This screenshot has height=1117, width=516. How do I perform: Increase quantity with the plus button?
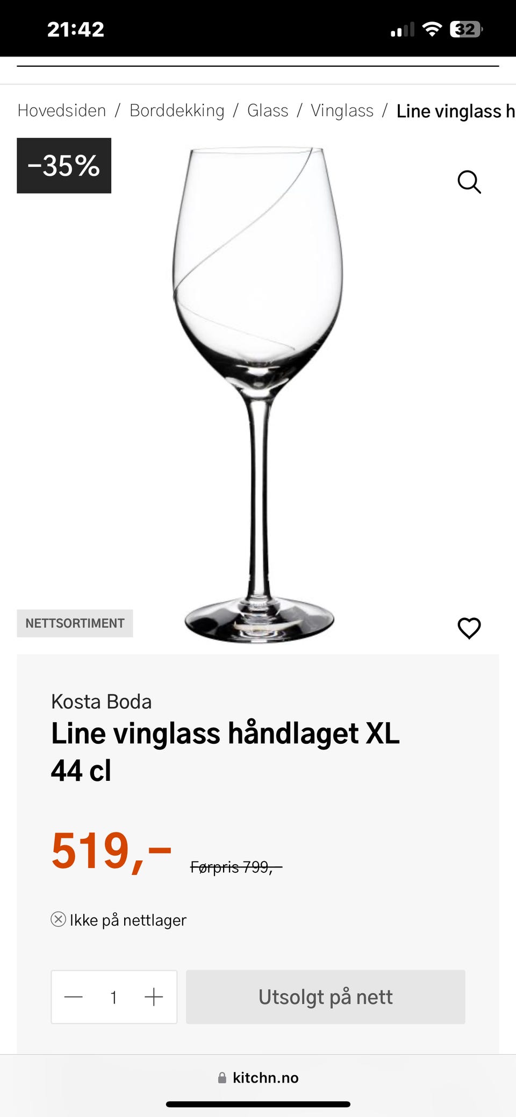[154, 997]
